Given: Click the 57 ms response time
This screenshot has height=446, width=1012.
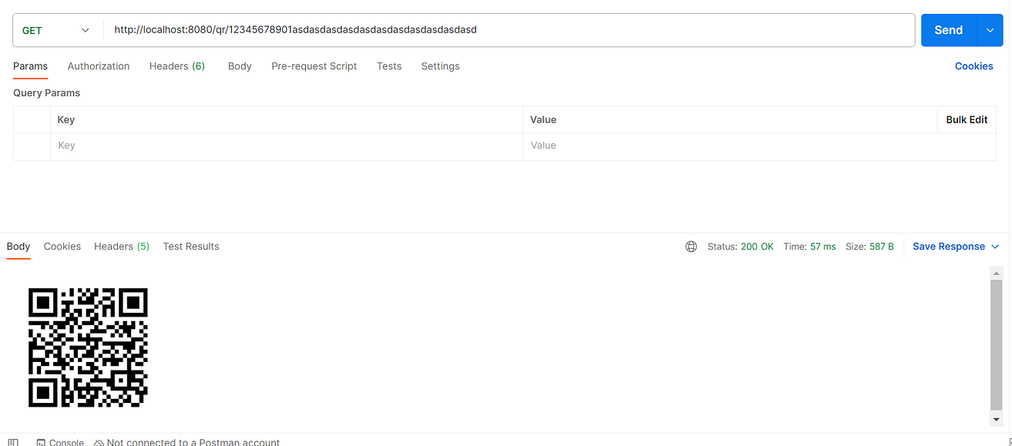Looking at the screenshot, I should (x=822, y=246).
